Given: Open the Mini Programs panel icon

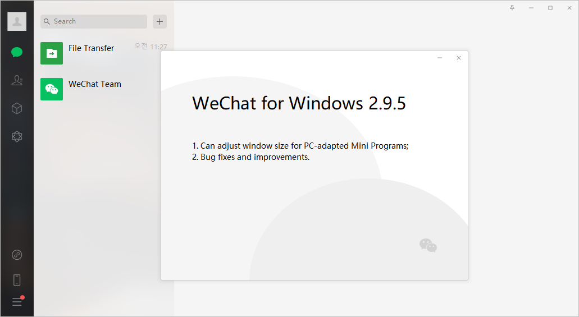Looking at the screenshot, I should pyautogui.click(x=17, y=255).
